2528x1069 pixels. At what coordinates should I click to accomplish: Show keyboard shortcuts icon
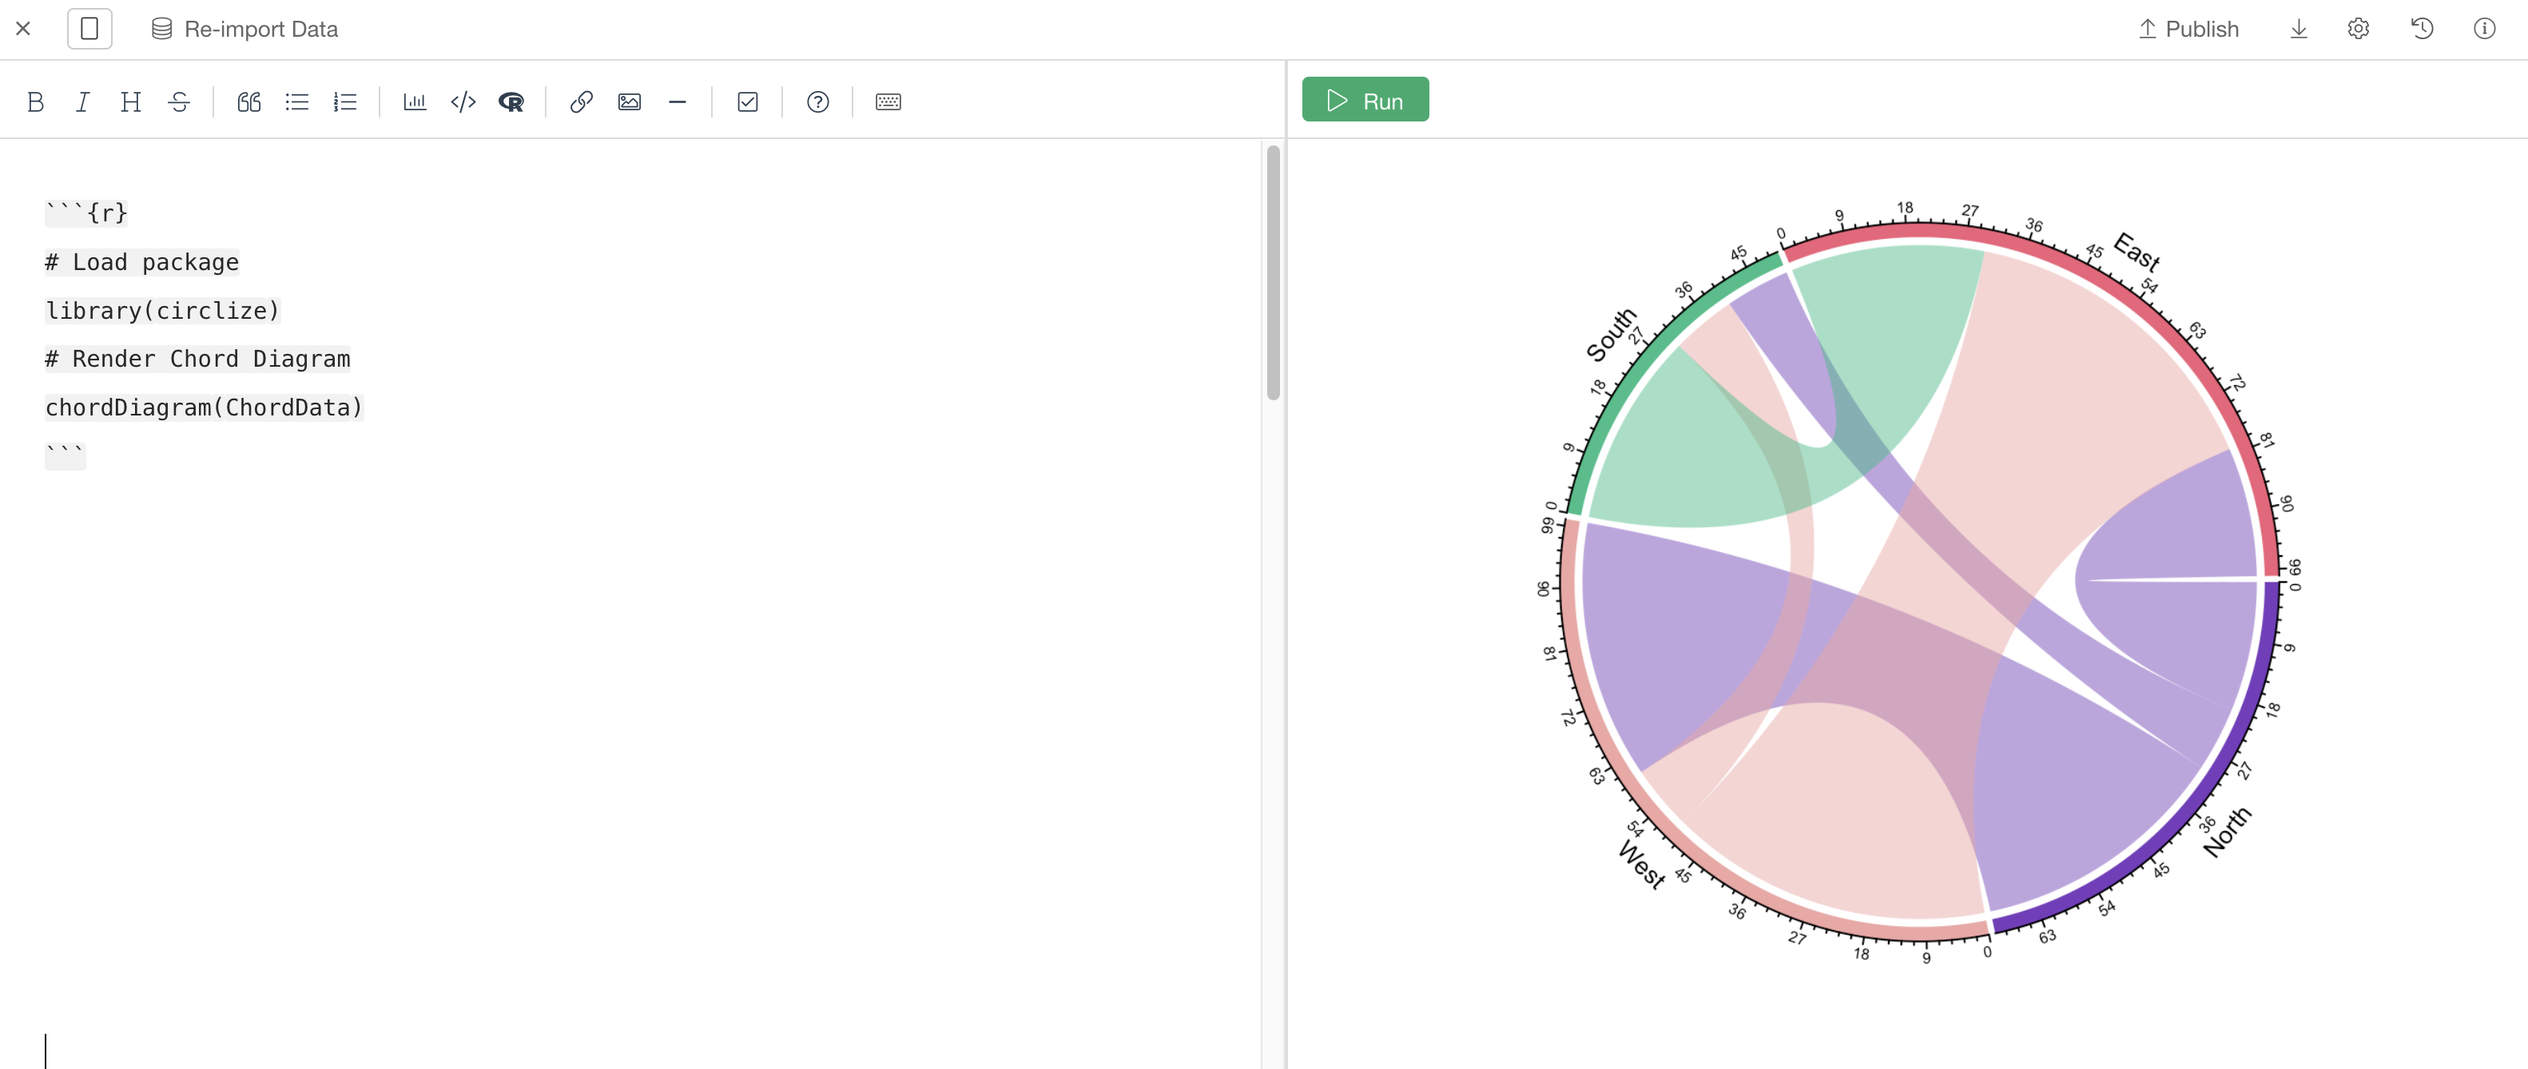(888, 101)
